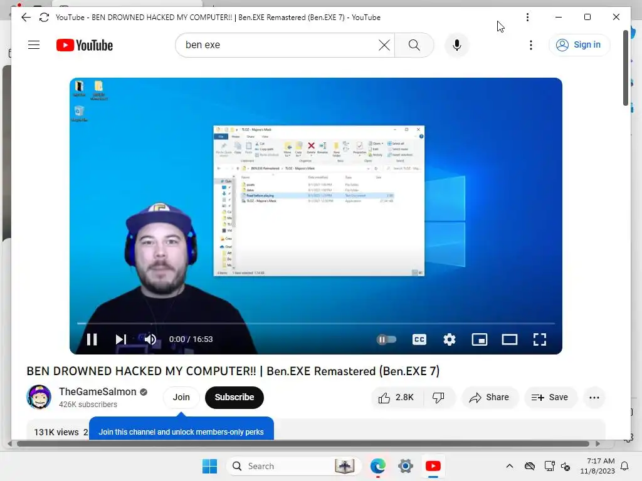Dislike the video with the thumbs down
Viewport: 642px width, 481px height.
tap(439, 398)
